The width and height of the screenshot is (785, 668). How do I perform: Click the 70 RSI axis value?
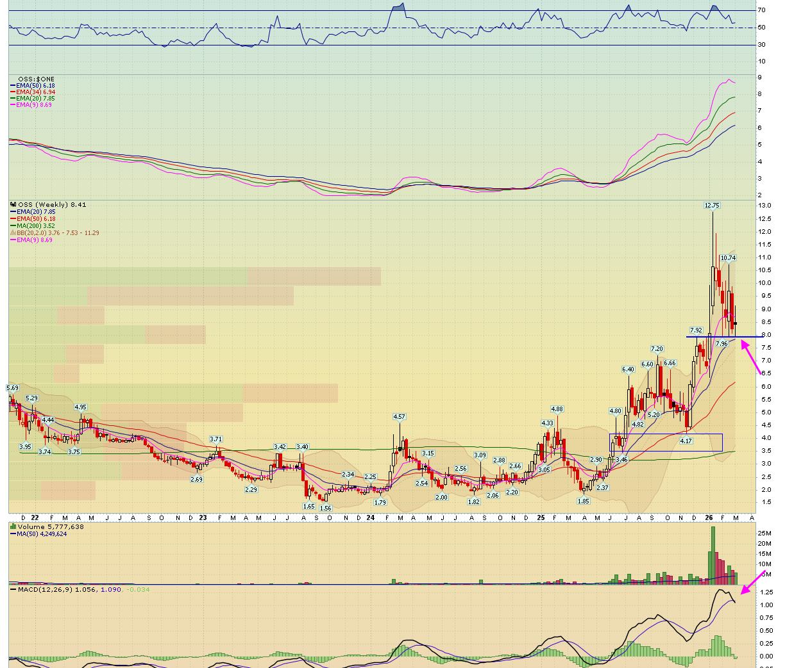(762, 10)
